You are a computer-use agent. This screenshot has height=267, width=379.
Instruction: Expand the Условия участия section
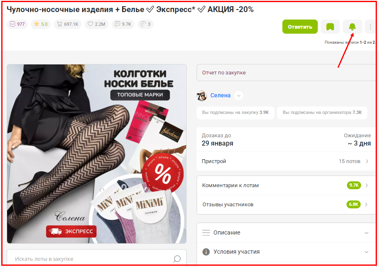click(x=286, y=252)
